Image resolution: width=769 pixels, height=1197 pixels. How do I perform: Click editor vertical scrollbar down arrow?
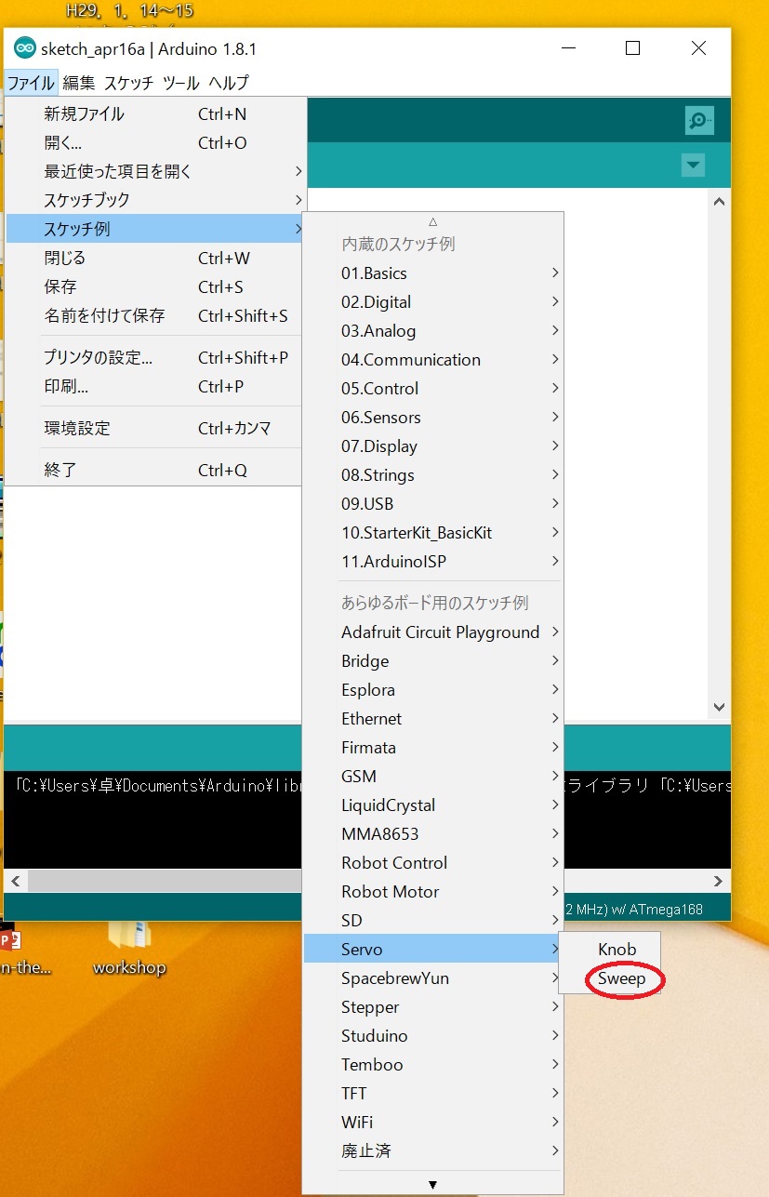(719, 708)
